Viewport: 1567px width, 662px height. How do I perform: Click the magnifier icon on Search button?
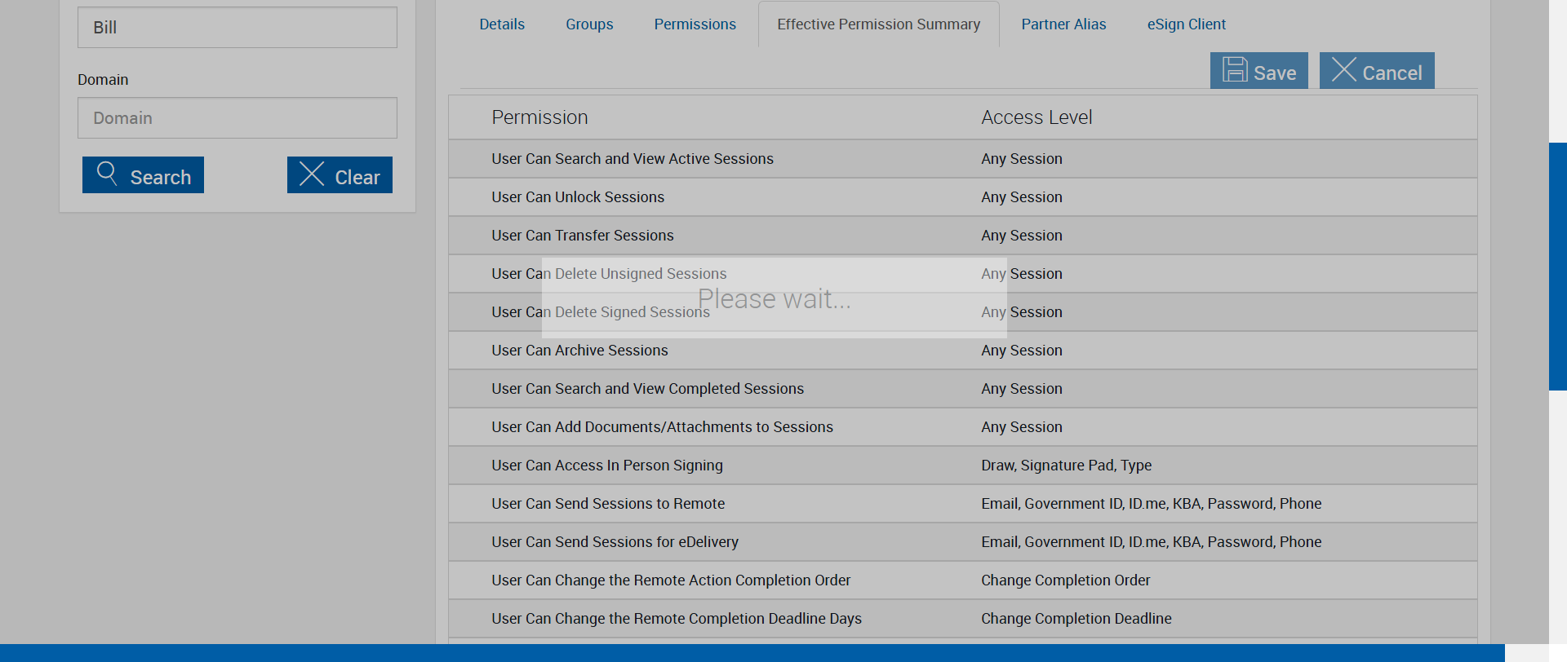(x=107, y=173)
